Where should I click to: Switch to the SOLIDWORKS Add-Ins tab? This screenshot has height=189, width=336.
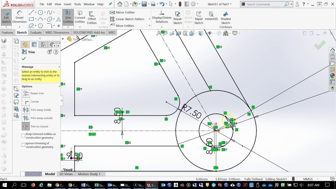tap(89, 33)
